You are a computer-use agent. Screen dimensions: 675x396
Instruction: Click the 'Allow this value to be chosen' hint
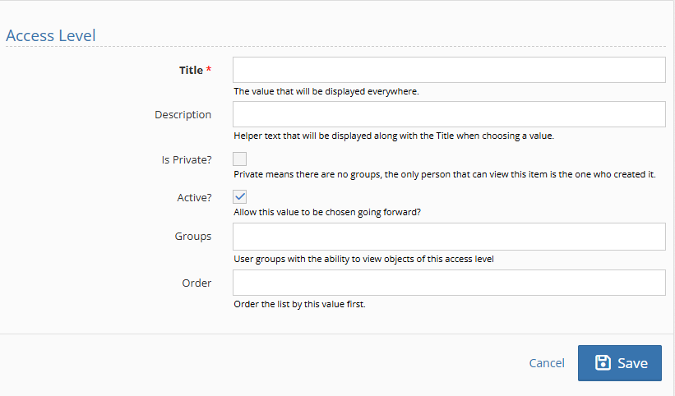327,213
